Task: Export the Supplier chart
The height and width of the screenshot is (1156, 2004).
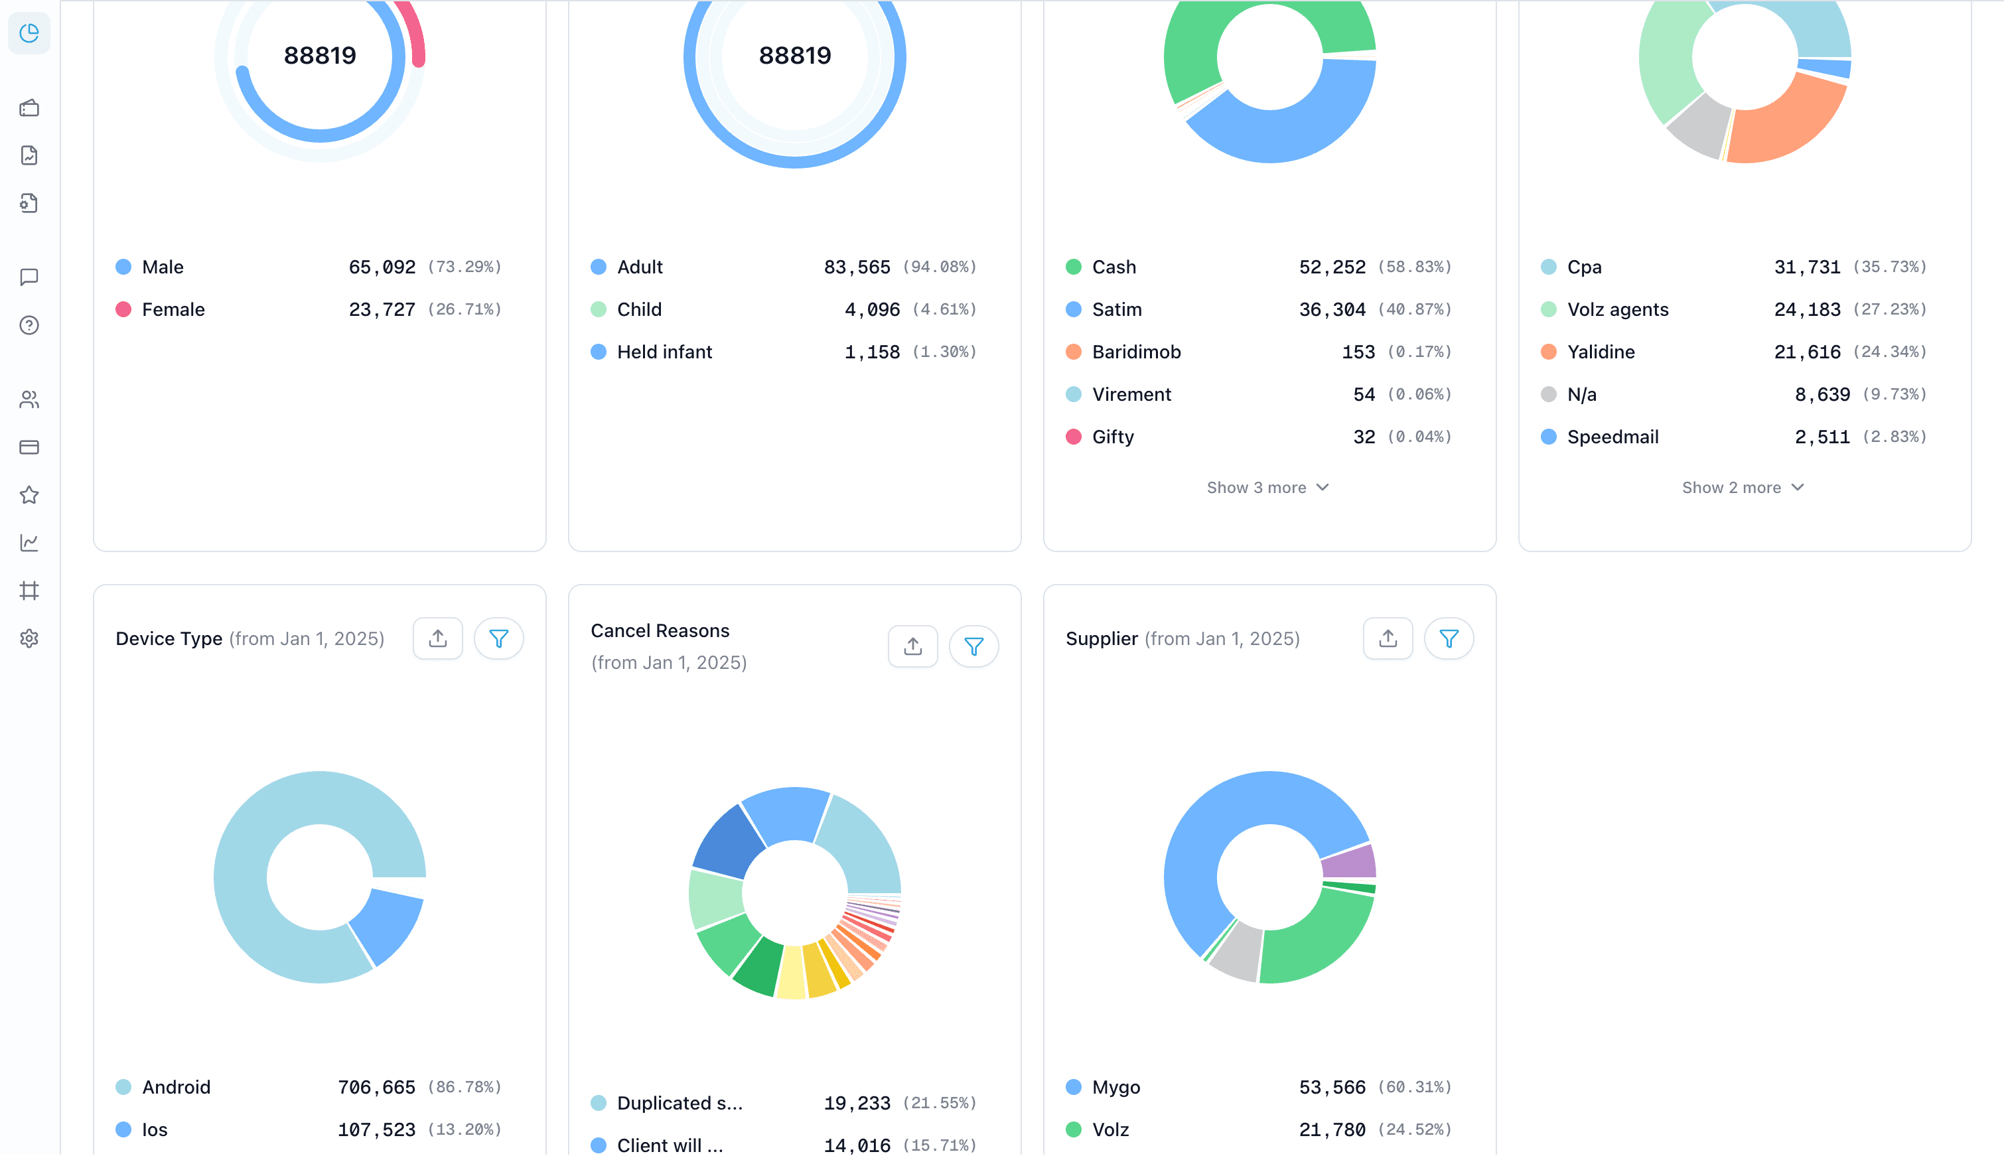Action: (1388, 638)
